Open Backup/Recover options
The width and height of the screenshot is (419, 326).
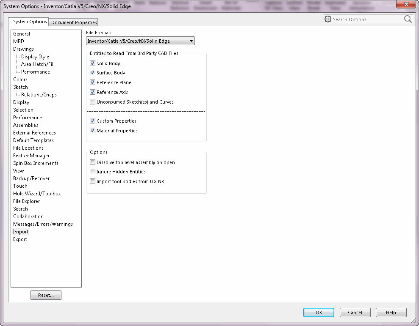(31, 178)
